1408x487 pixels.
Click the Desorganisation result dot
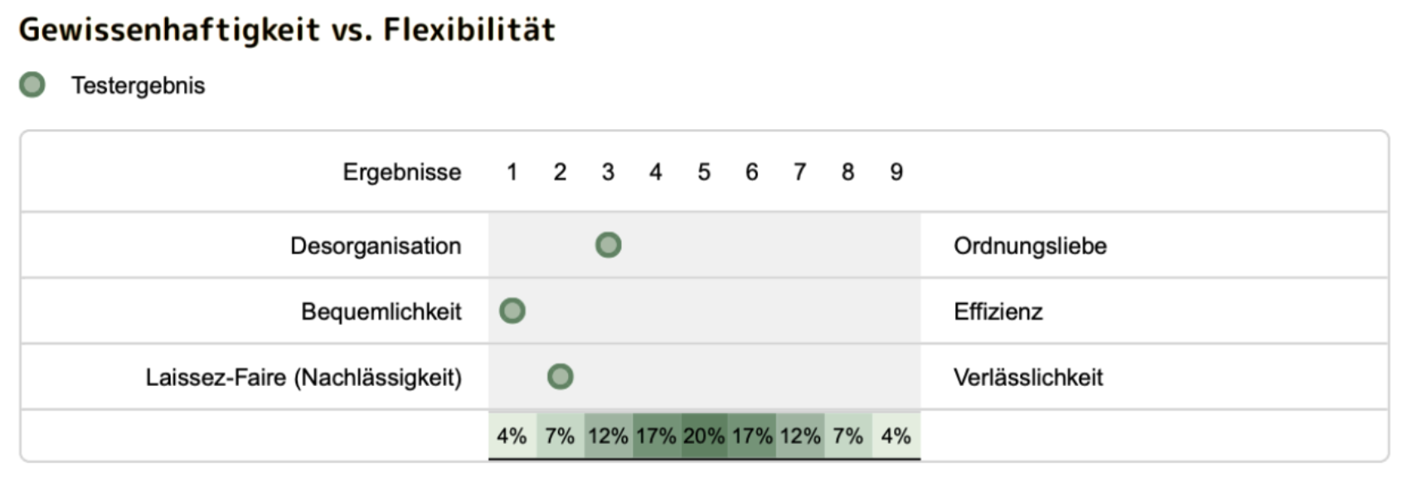[608, 245]
